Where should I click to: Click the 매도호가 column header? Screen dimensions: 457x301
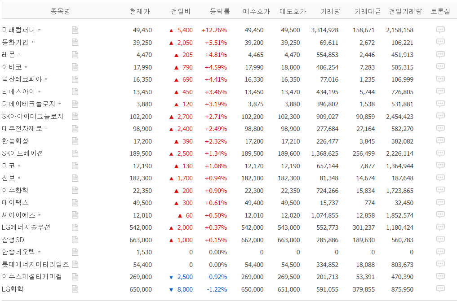(x=293, y=11)
